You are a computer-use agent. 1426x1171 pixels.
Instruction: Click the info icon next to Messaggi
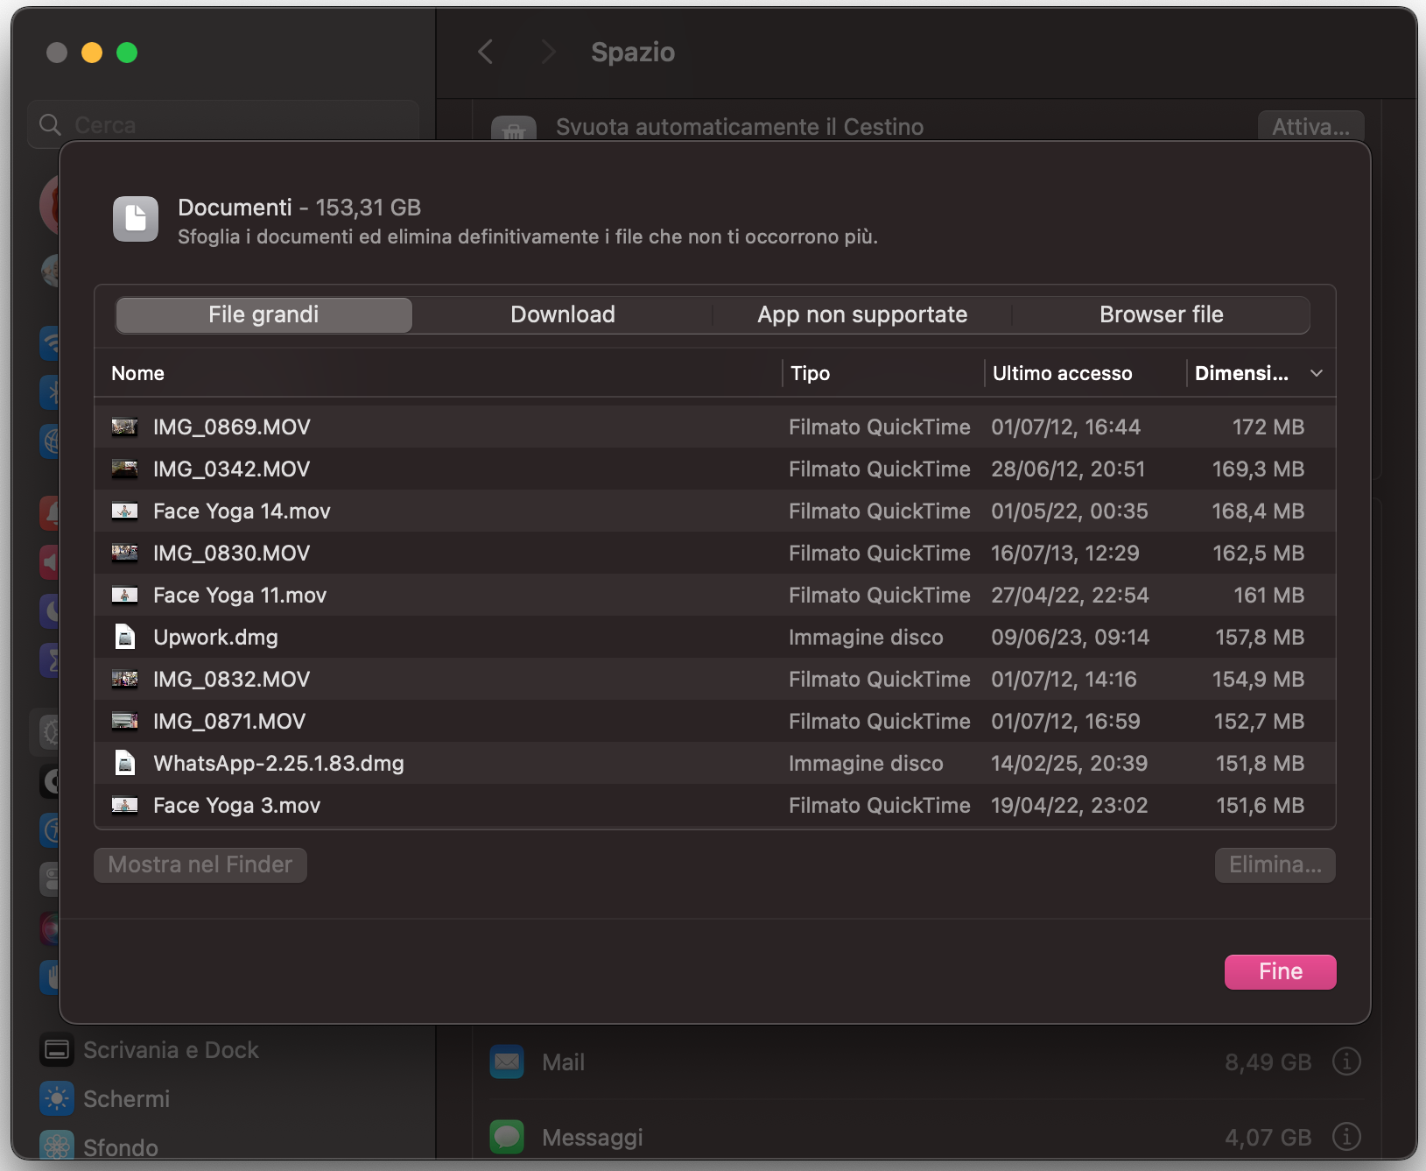tap(1345, 1137)
